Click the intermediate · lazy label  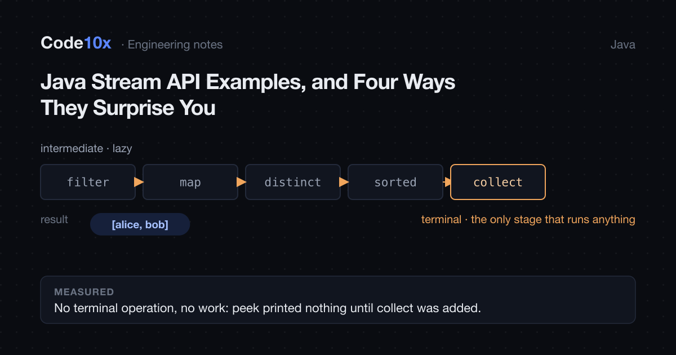86,149
